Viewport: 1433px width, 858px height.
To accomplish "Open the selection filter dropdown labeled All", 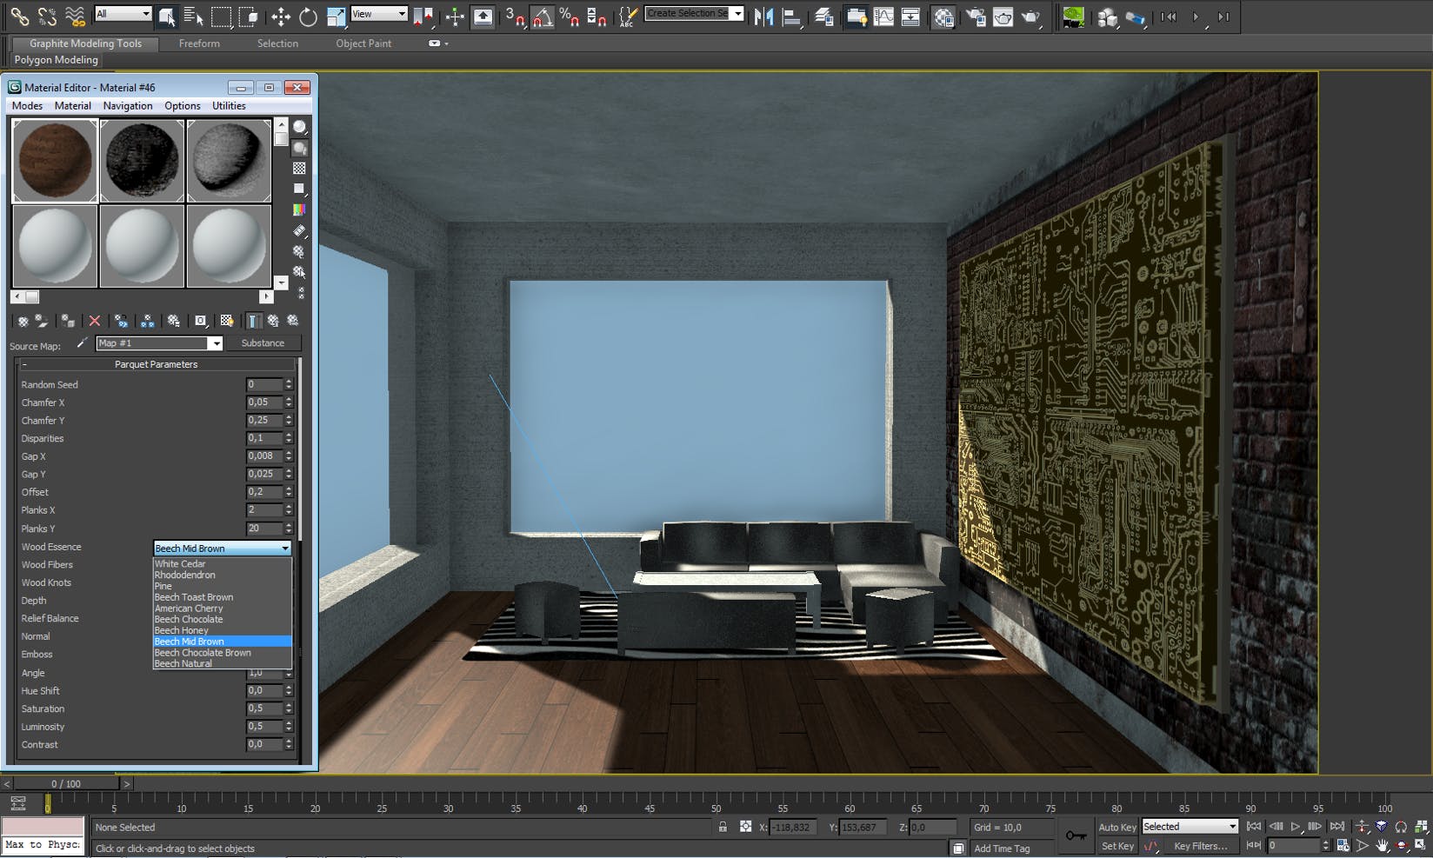I will click(122, 14).
